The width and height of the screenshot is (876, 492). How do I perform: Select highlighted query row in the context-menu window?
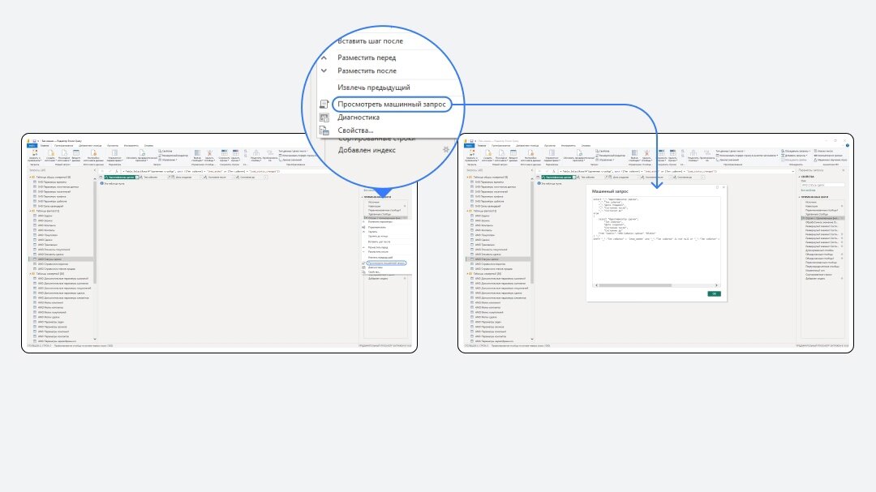tap(60, 259)
